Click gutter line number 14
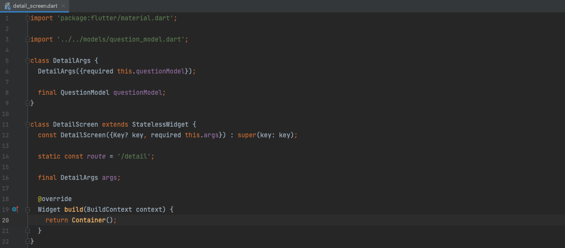The image size is (565, 248). tap(5, 157)
